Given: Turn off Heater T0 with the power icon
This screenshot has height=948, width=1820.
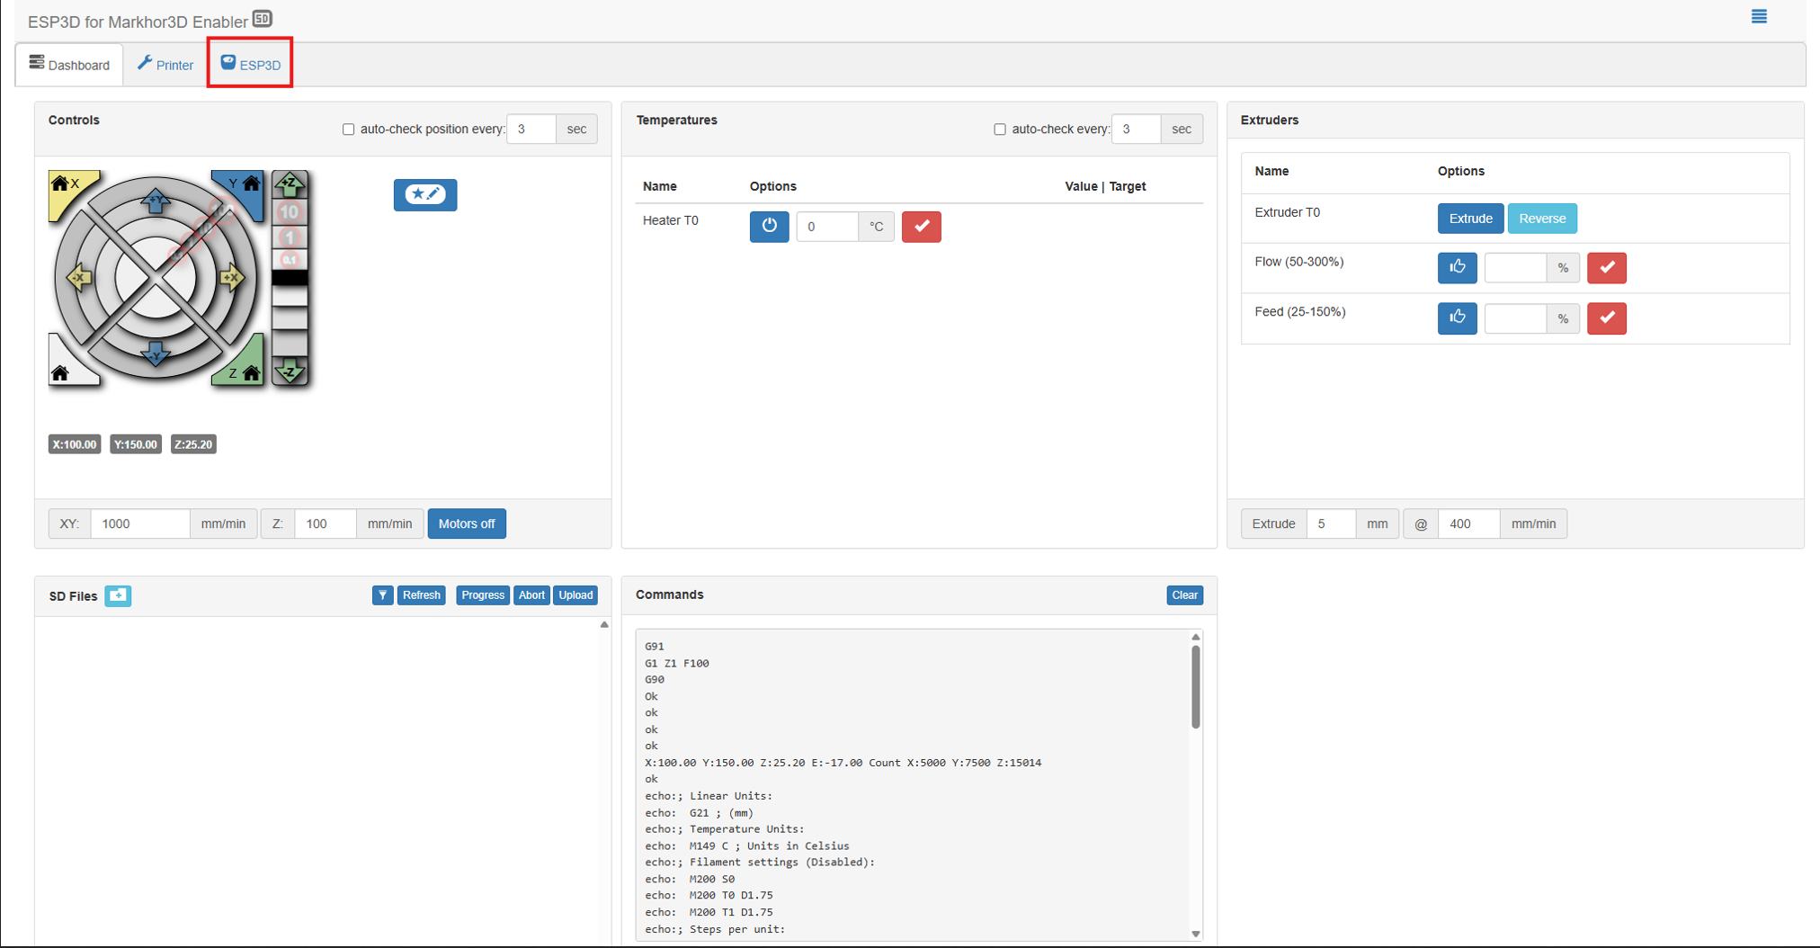Looking at the screenshot, I should (x=769, y=227).
